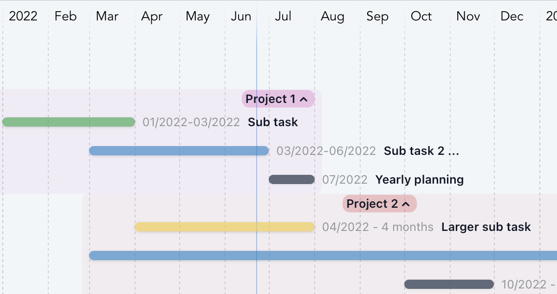Collapse Project 1 using its chevron

pos(304,99)
